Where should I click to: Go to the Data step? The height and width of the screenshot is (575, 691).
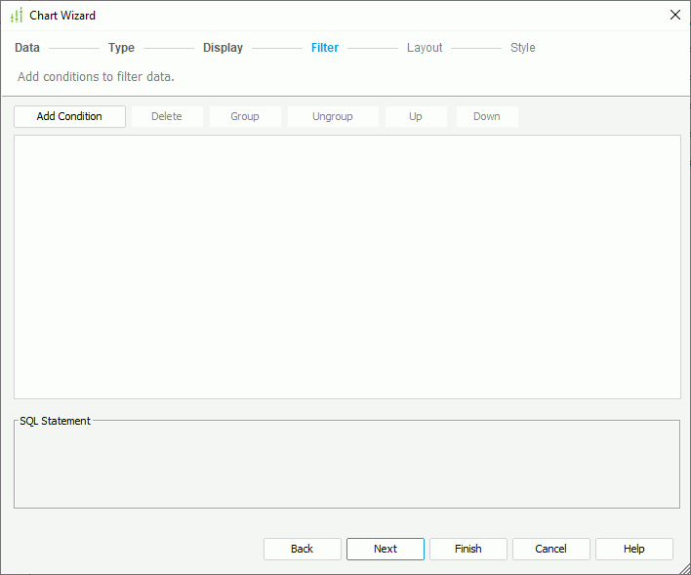[27, 48]
